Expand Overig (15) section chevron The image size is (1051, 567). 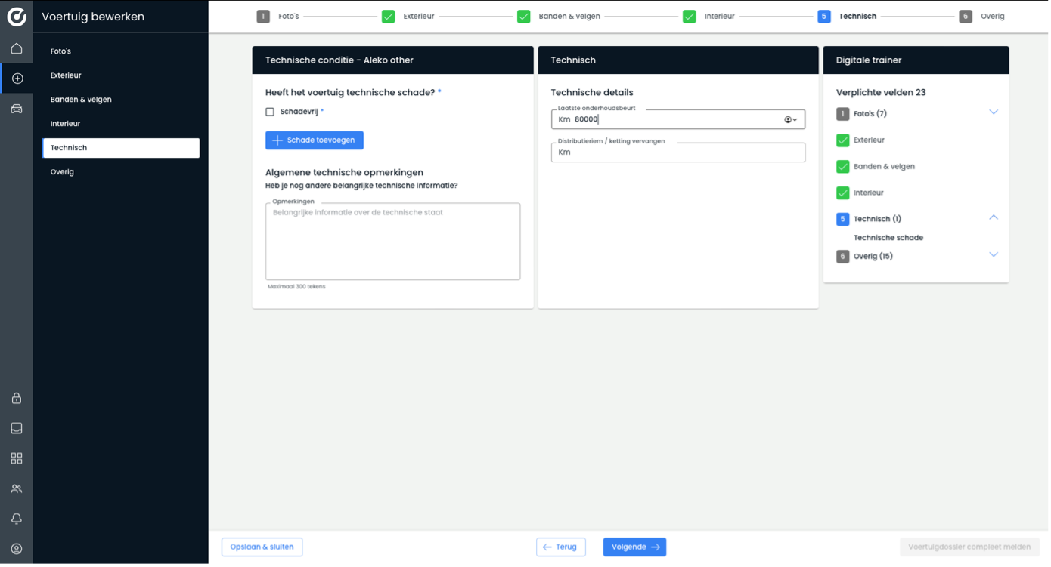(x=994, y=255)
